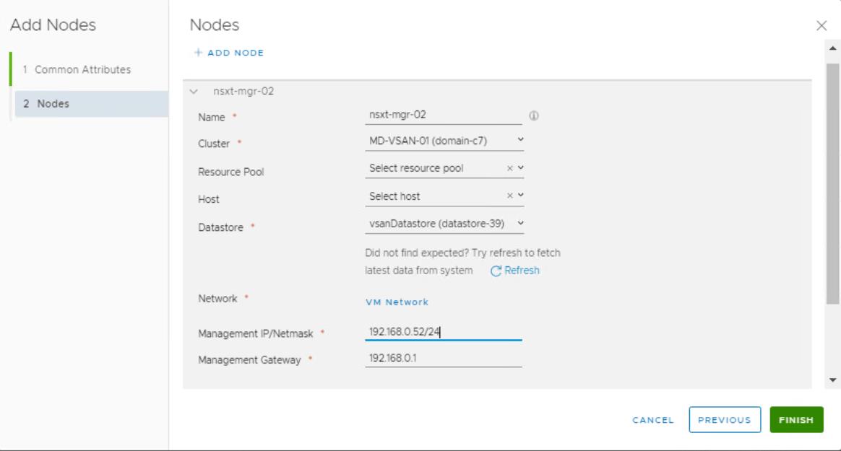Clear the Resource Pool selection with the X
The width and height of the screenshot is (841, 451).
coord(509,168)
